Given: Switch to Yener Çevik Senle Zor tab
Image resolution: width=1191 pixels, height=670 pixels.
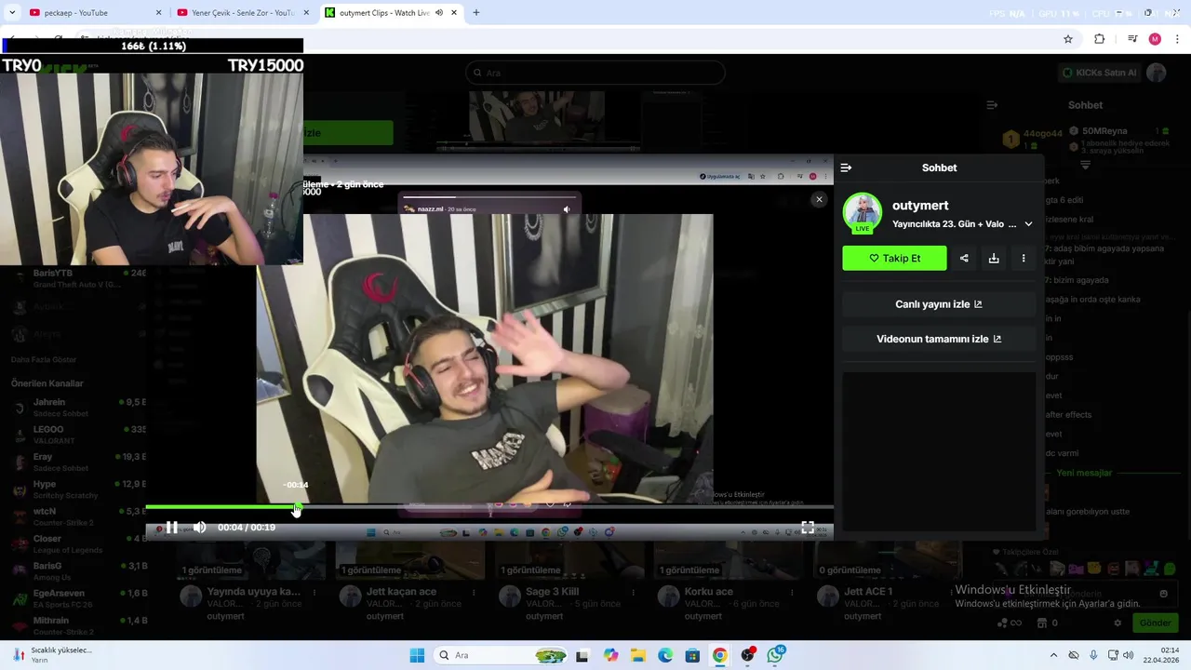Looking at the screenshot, I should click(242, 13).
